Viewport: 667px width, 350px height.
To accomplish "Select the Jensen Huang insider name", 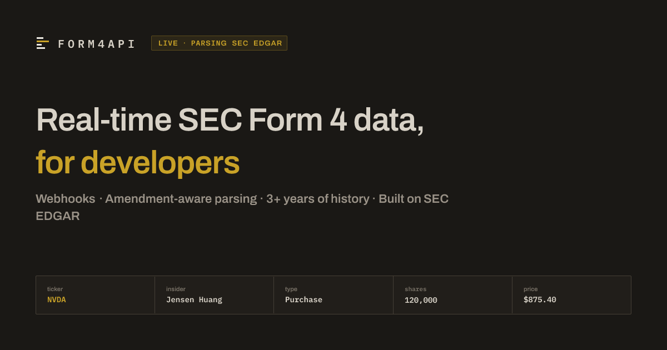I will pos(194,300).
